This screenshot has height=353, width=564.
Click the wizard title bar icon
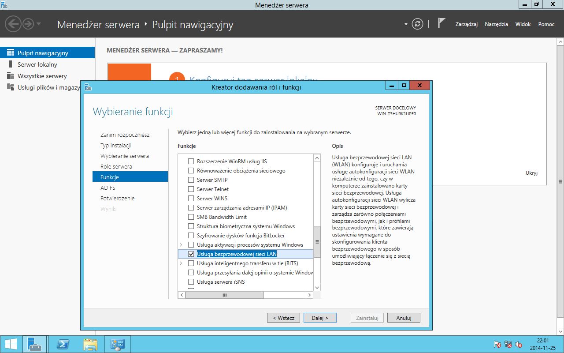click(x=88, y=87)
